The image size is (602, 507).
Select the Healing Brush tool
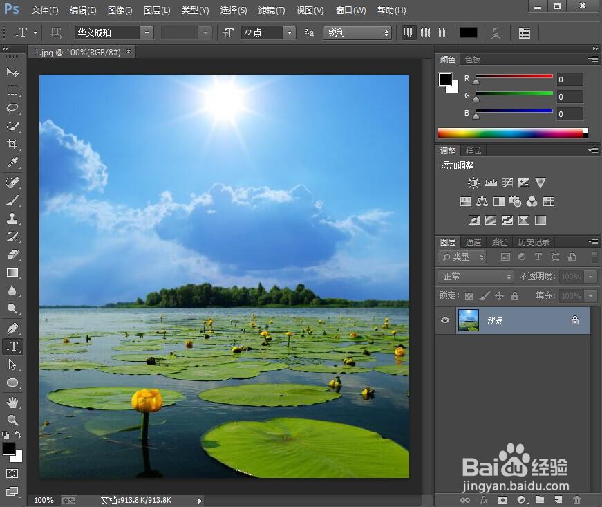pos(12,182)
